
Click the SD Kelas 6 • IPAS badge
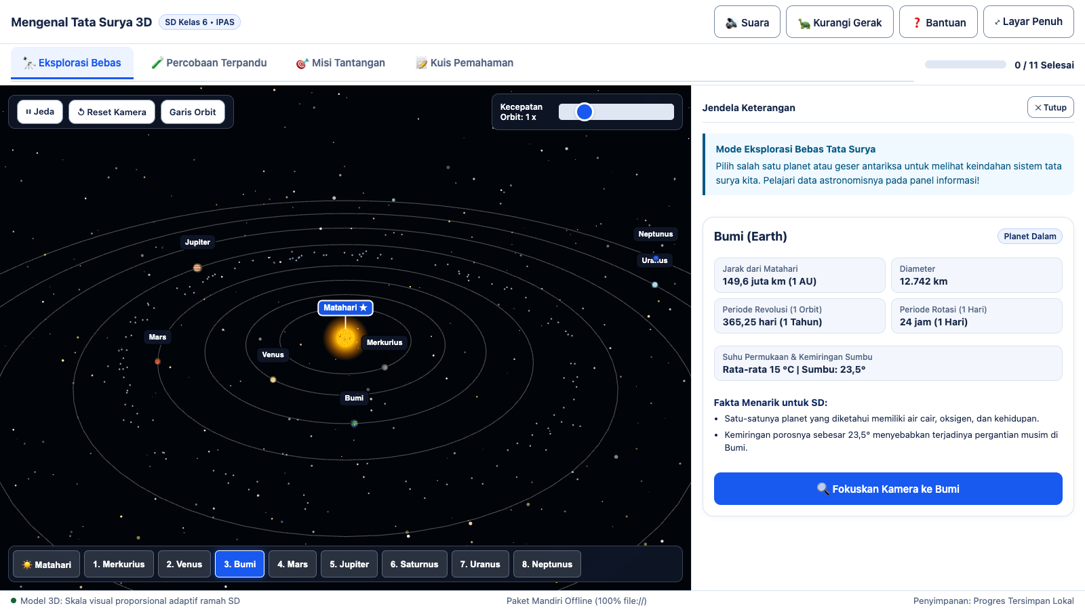tap(199, 22)
